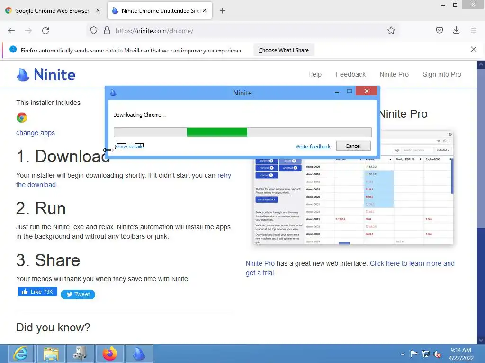Reload the page with the refresh icon
The image size is (485, 363).
(x=45, y=31)
